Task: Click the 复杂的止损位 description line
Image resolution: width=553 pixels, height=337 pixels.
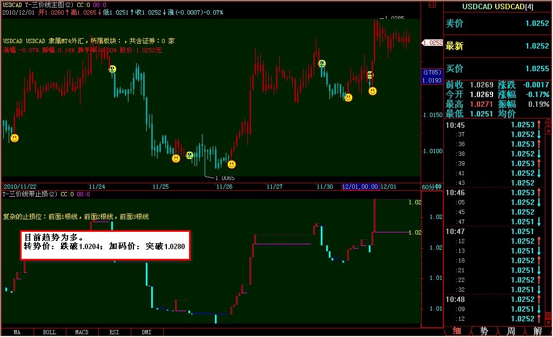Action: click(x=76, y=217)
